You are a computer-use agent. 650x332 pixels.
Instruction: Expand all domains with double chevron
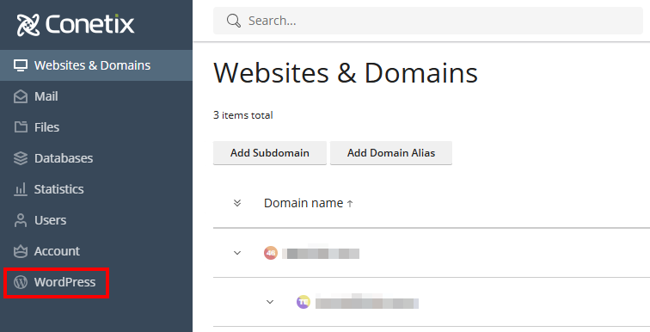(237, 203)
